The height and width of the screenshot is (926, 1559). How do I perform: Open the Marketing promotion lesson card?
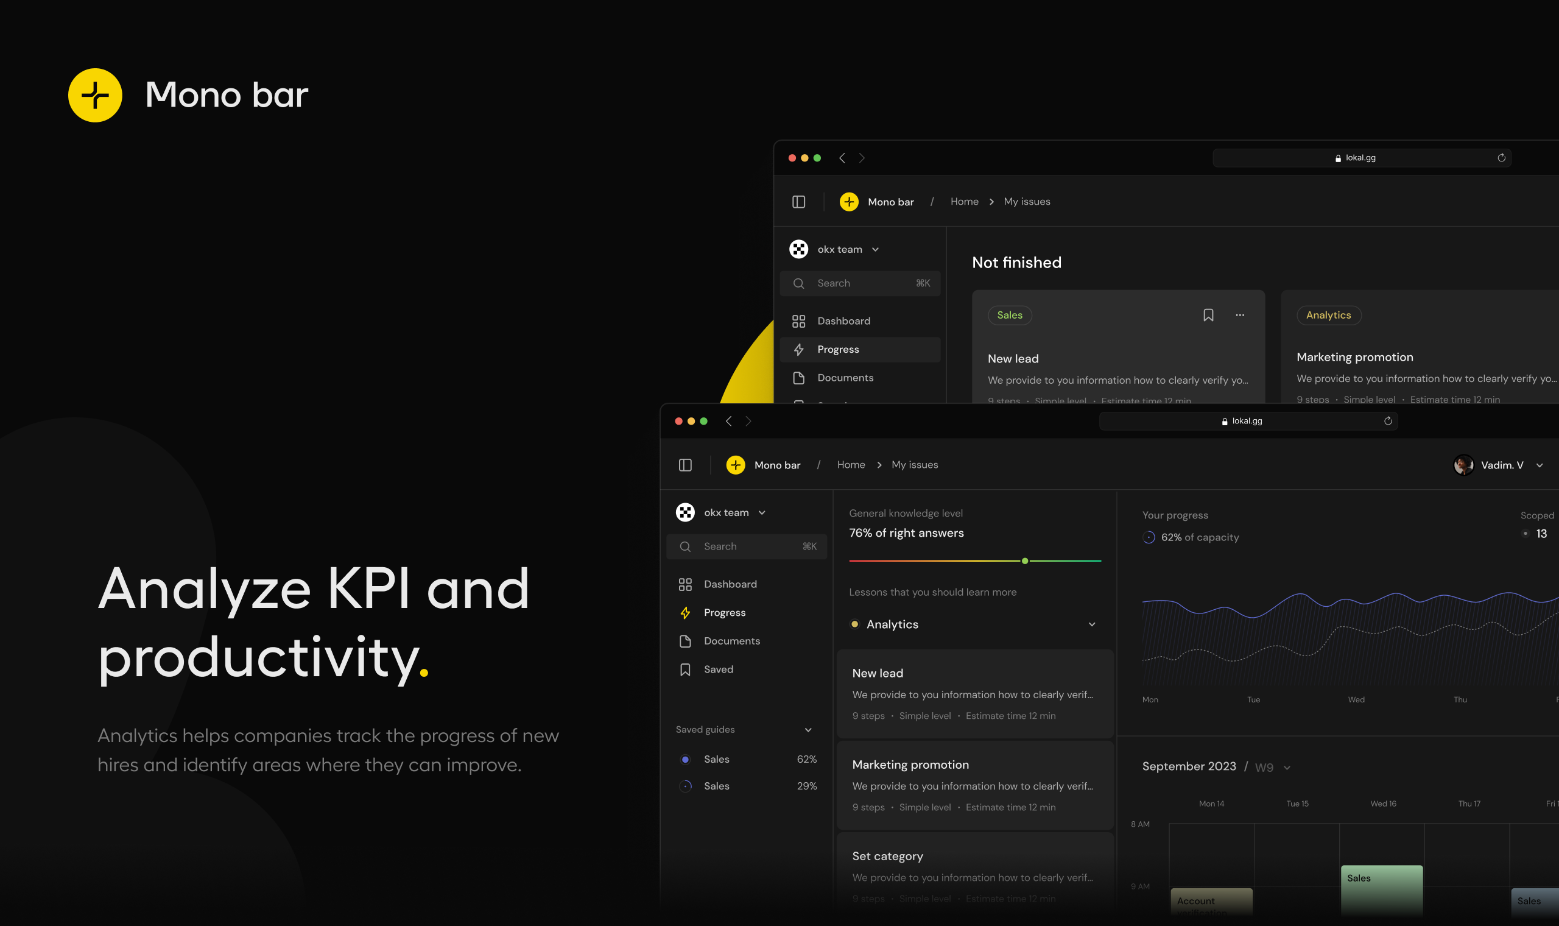[974, 785]
